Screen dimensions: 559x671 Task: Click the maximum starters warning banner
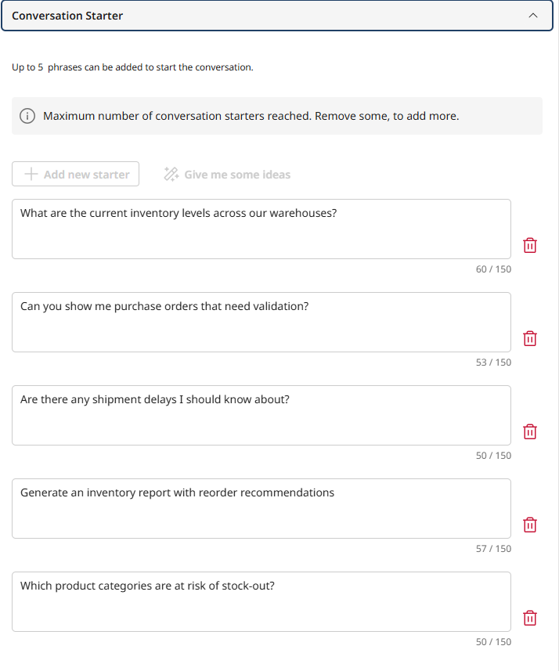pyautogui.click(x=279, y=115)
